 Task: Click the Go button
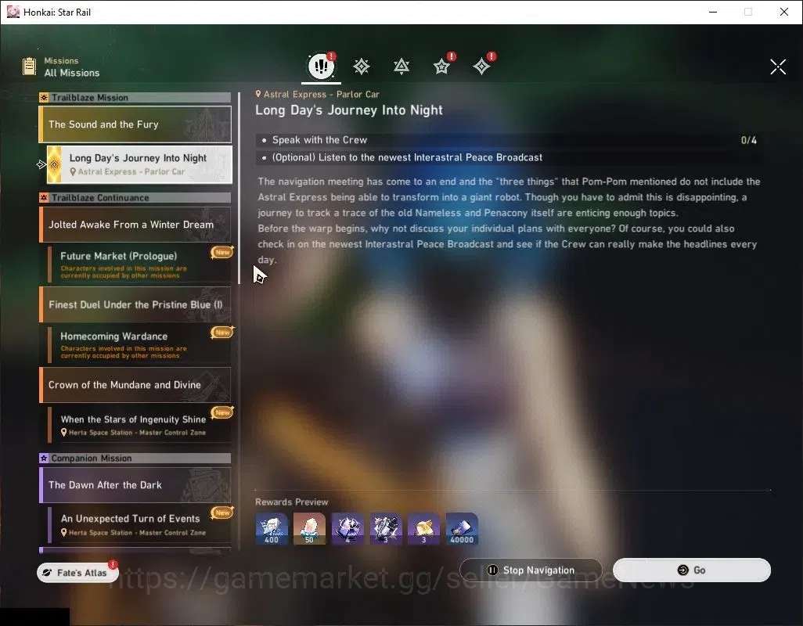(x=692, y=570)
